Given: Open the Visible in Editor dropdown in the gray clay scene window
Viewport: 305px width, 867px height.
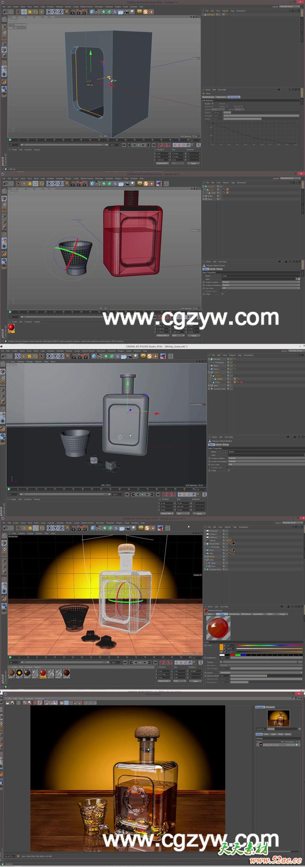Looking at the screenshot, I should tap(266, 458).
